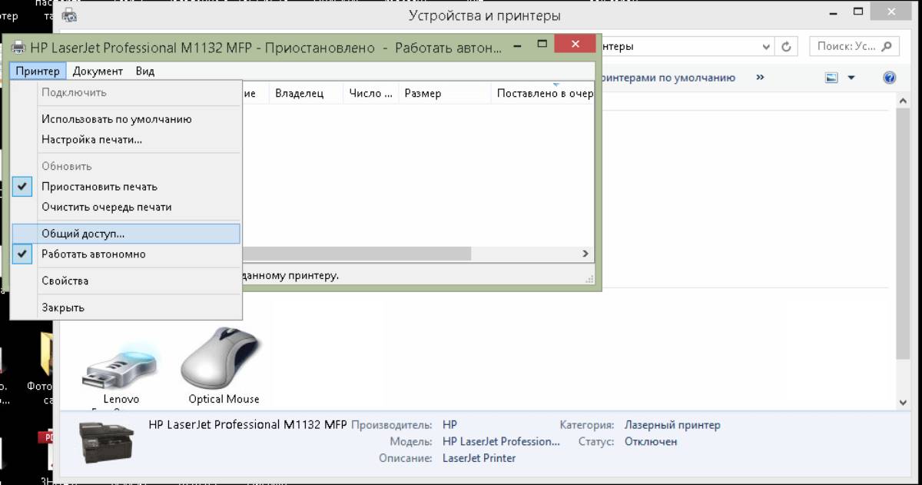Click the device list scrollbar down arrow
Screen dimensions: 922x485
[904, 402]
